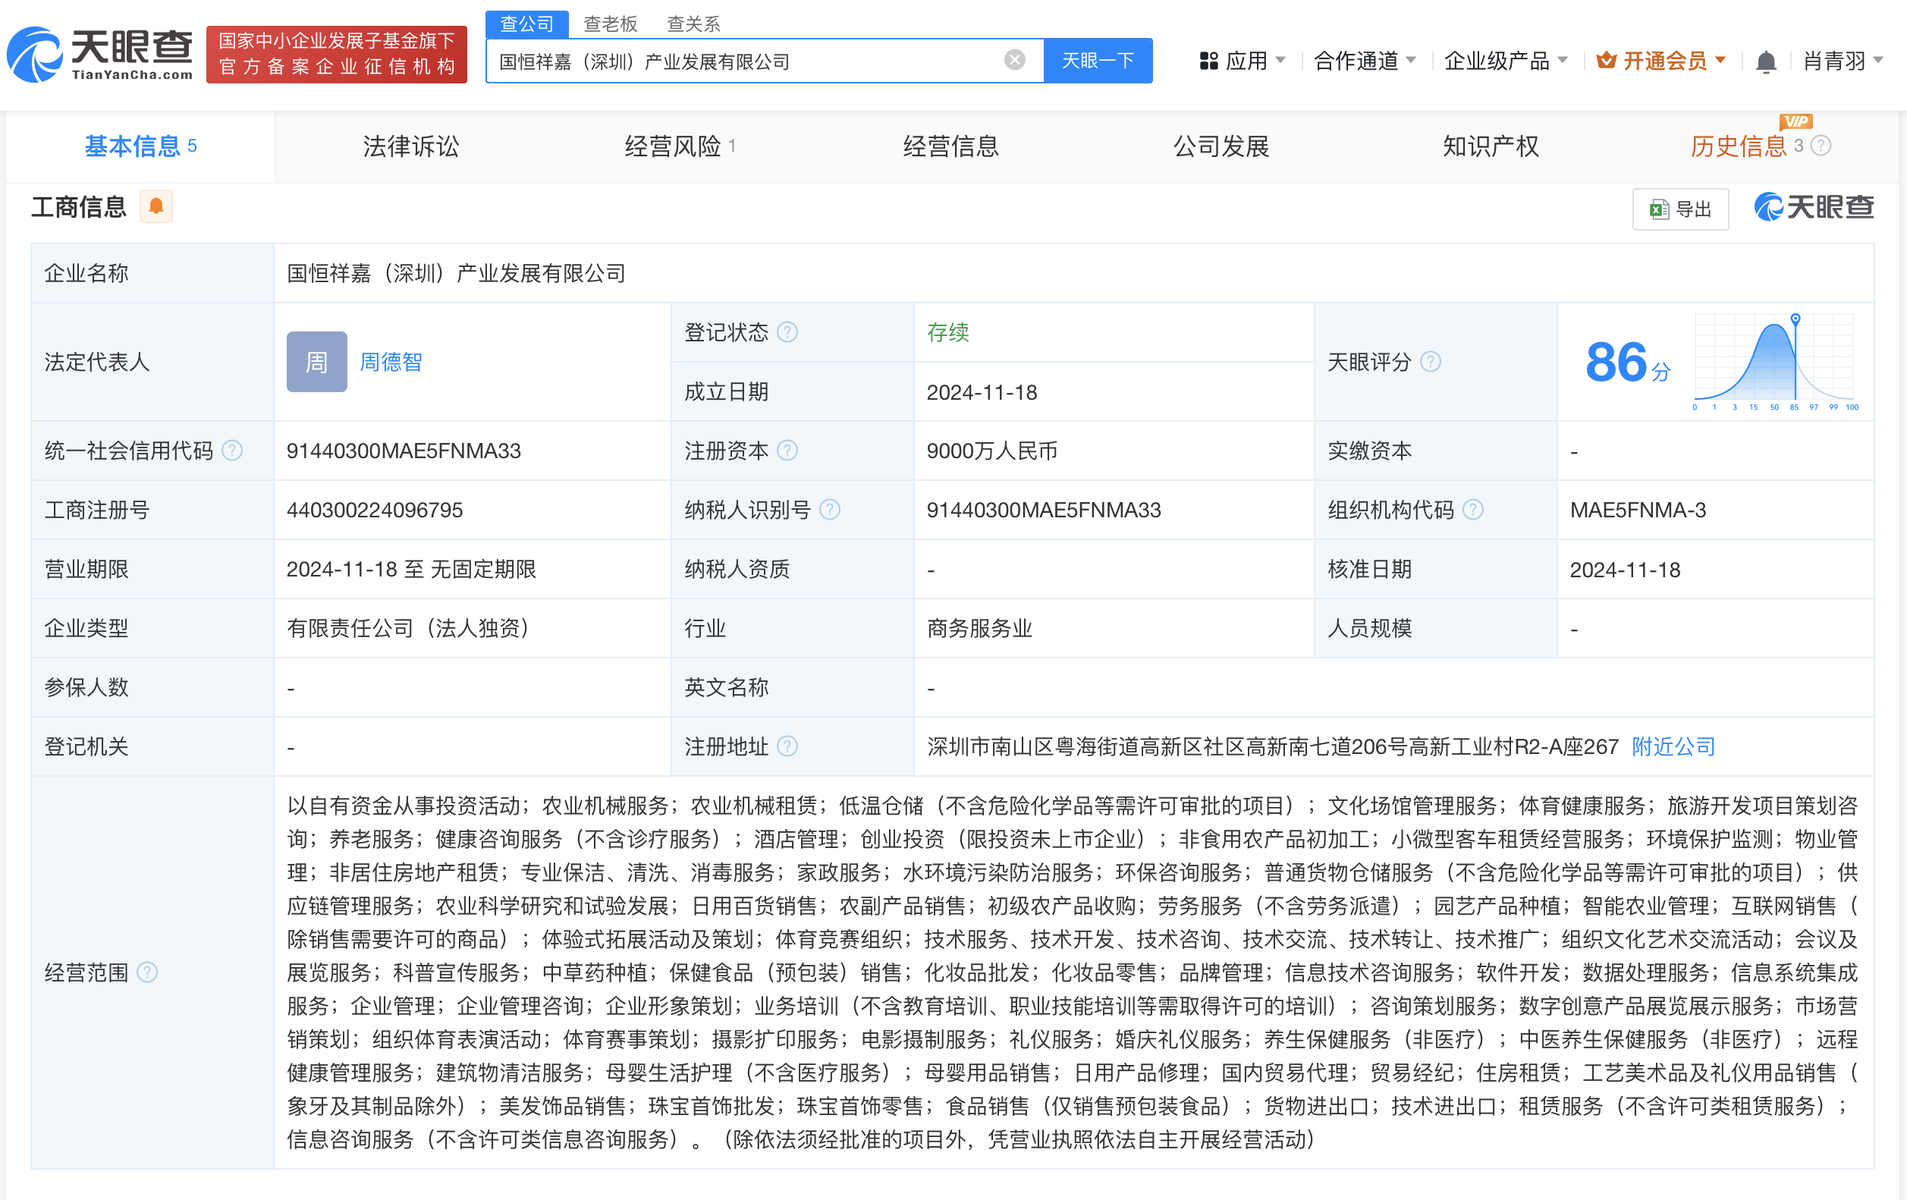
Task: Click help icon next to 统一社会信用代码
Action: pyautogui.click(x=232, y=451)
